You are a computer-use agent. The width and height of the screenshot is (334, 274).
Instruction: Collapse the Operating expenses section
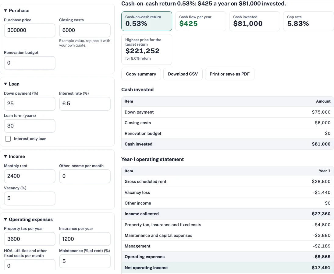click(28, 220)
